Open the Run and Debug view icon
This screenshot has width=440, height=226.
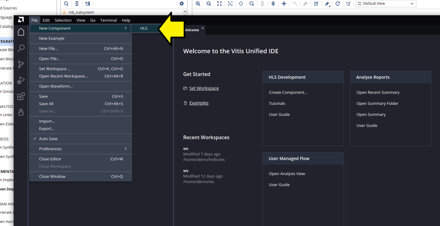[x=21, y=80]
